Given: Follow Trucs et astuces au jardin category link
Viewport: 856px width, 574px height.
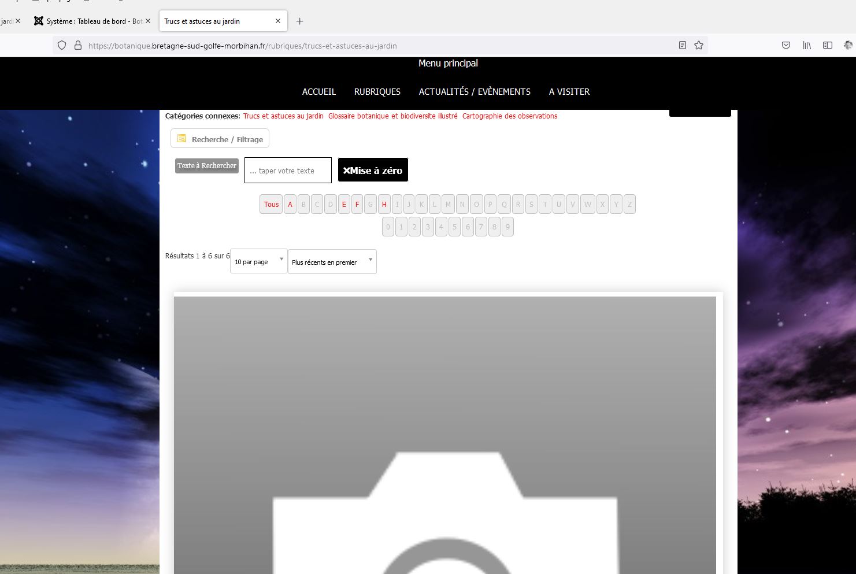Looking at the screenshot, I should 283,116.
